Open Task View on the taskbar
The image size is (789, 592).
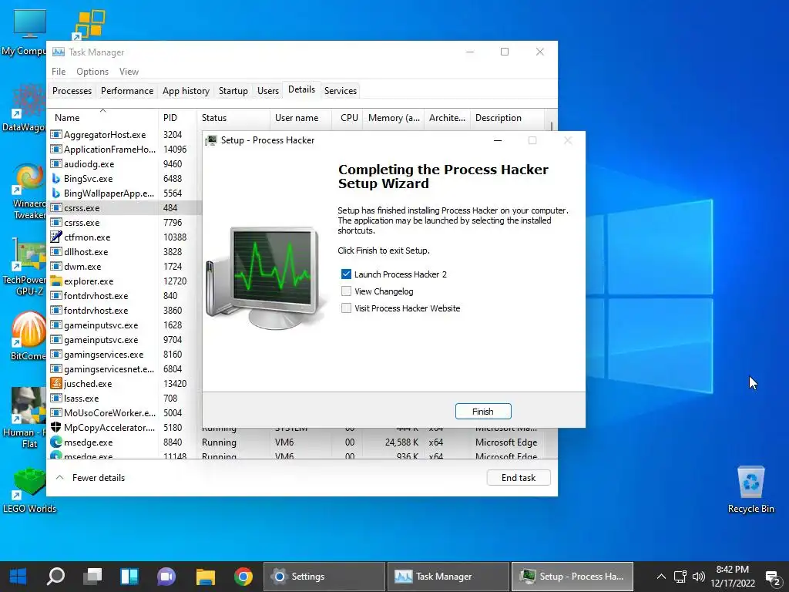[92, 577]
